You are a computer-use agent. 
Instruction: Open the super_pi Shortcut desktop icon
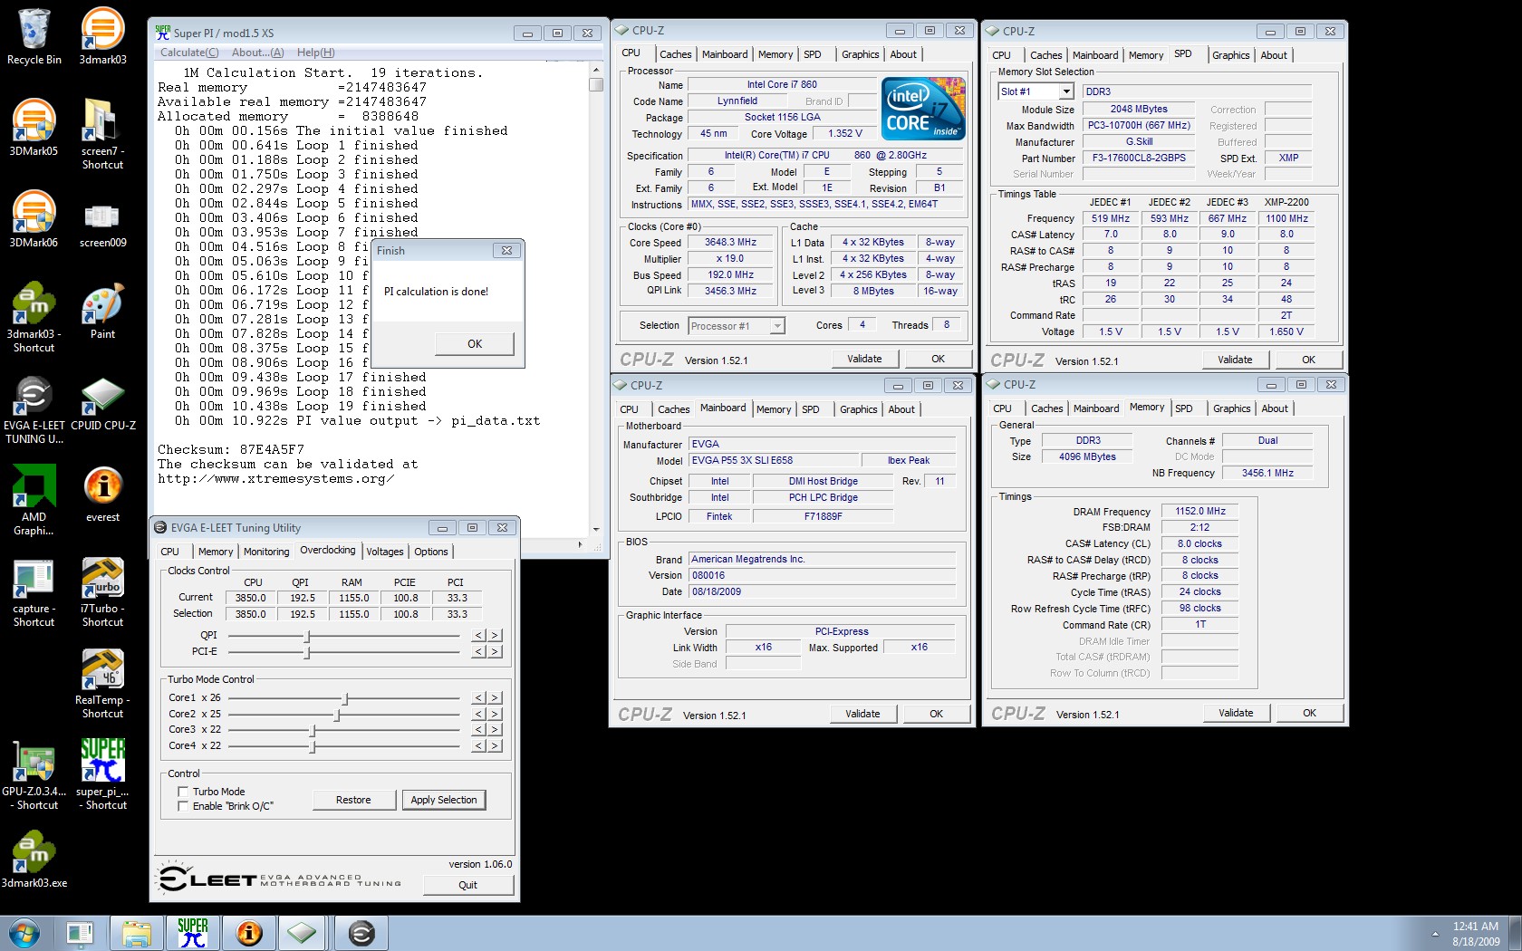pos(102,774)
